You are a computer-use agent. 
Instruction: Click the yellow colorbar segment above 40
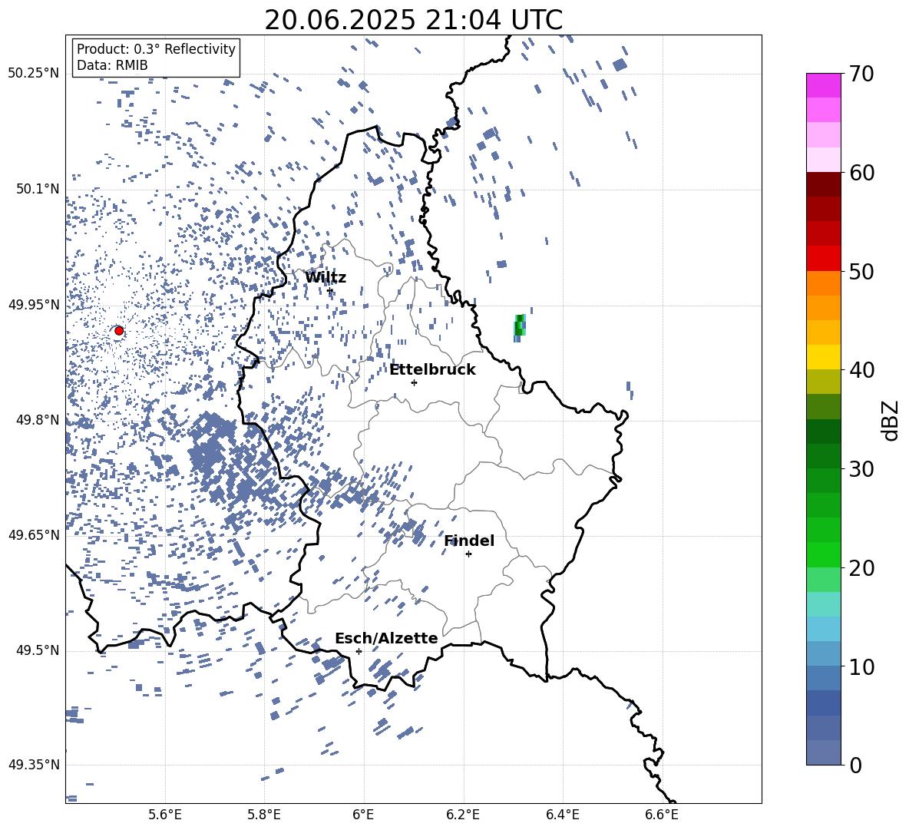pyautogui.click(x=824, y=357)
